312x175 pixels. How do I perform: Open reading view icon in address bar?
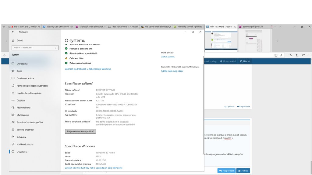[x=276, y=55]
